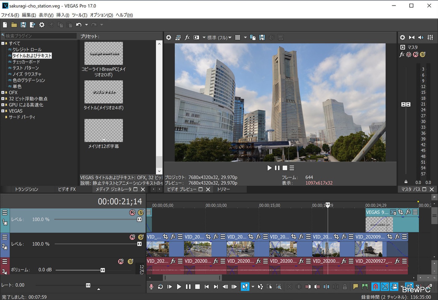Toggle Mute on video track 1
Image resolution: width=438 pixels, height=300 pixels.
[132, 212]
